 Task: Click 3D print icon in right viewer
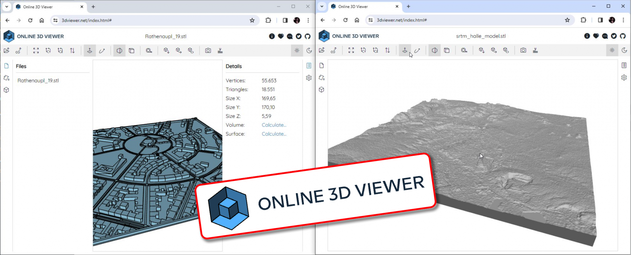(x=535, y=50)
